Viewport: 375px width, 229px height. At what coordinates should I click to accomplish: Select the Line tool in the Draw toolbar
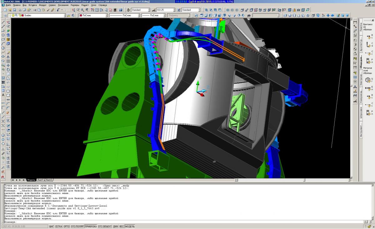click(3, 22)
